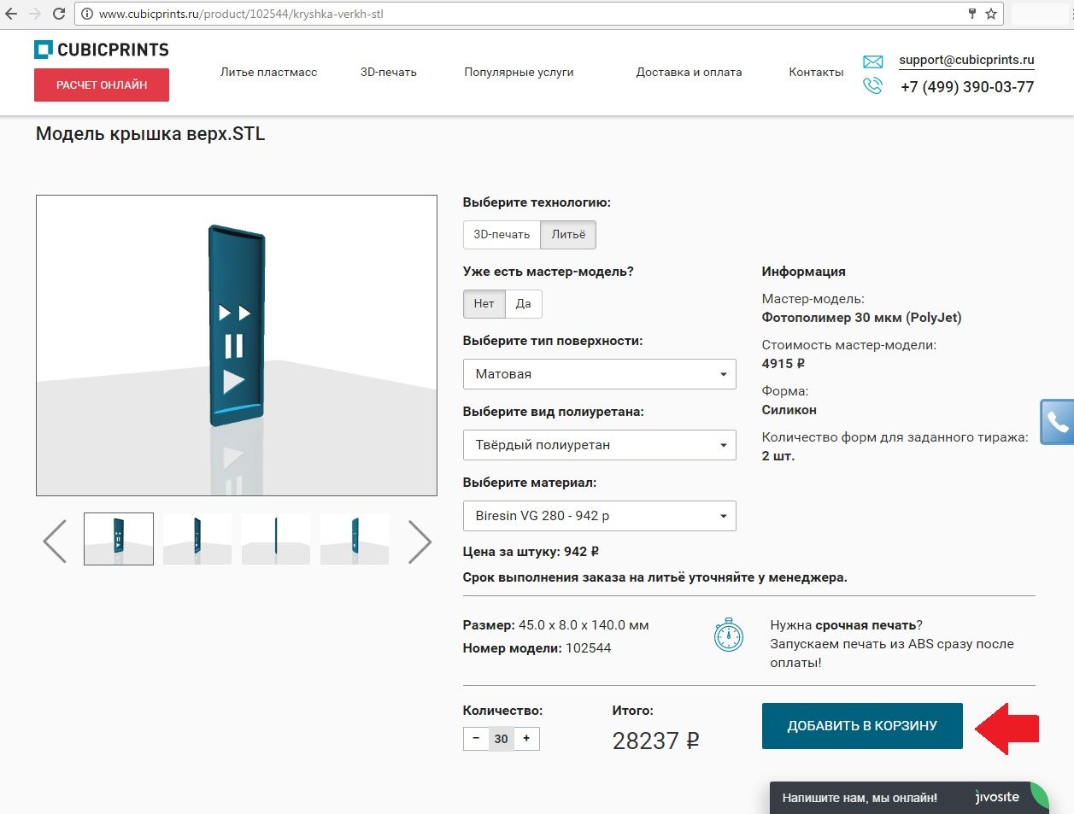Screen dimensions: 1074x814
Task: Select the 3D-печать technology option
Action: click(502, 235)
